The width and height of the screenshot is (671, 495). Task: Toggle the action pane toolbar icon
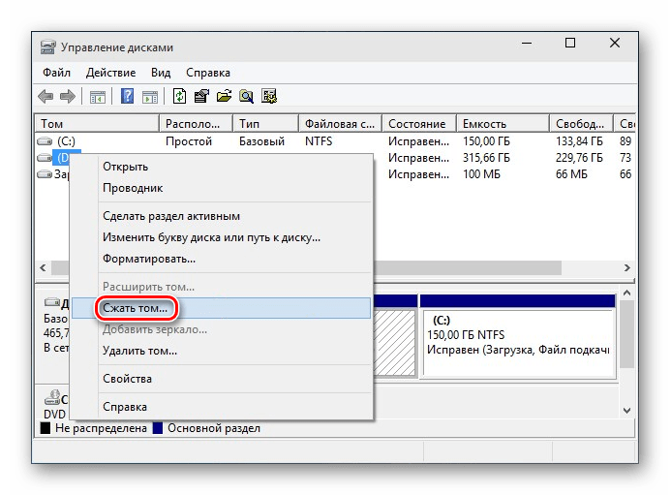coord(150,97)
